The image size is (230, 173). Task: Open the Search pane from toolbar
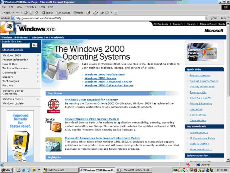click(47, 13)
